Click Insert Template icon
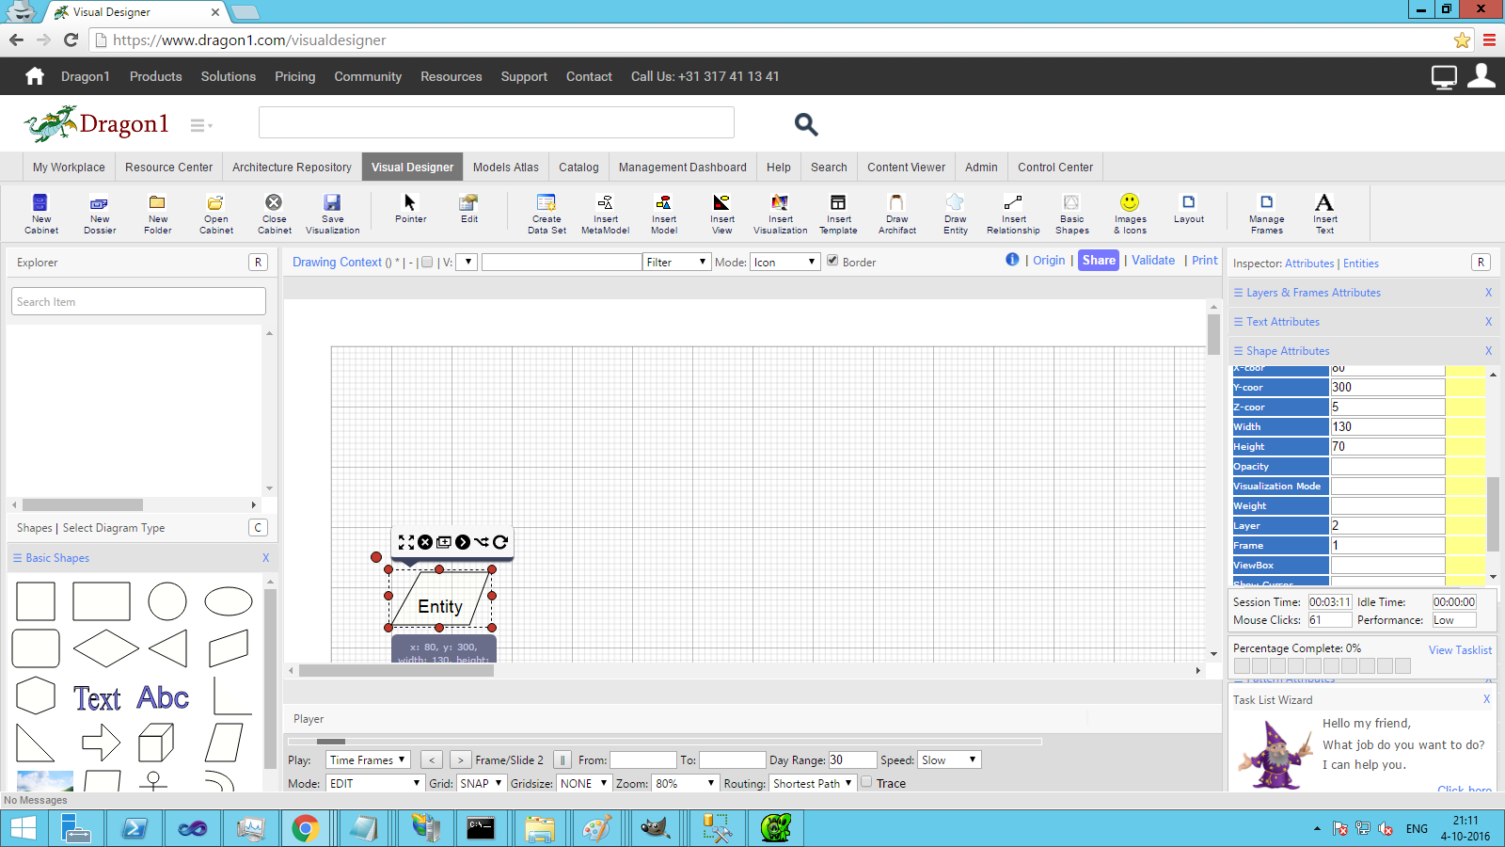This screenshot has height=847, width=1505. pyautogui.click(x=838, y=202)
